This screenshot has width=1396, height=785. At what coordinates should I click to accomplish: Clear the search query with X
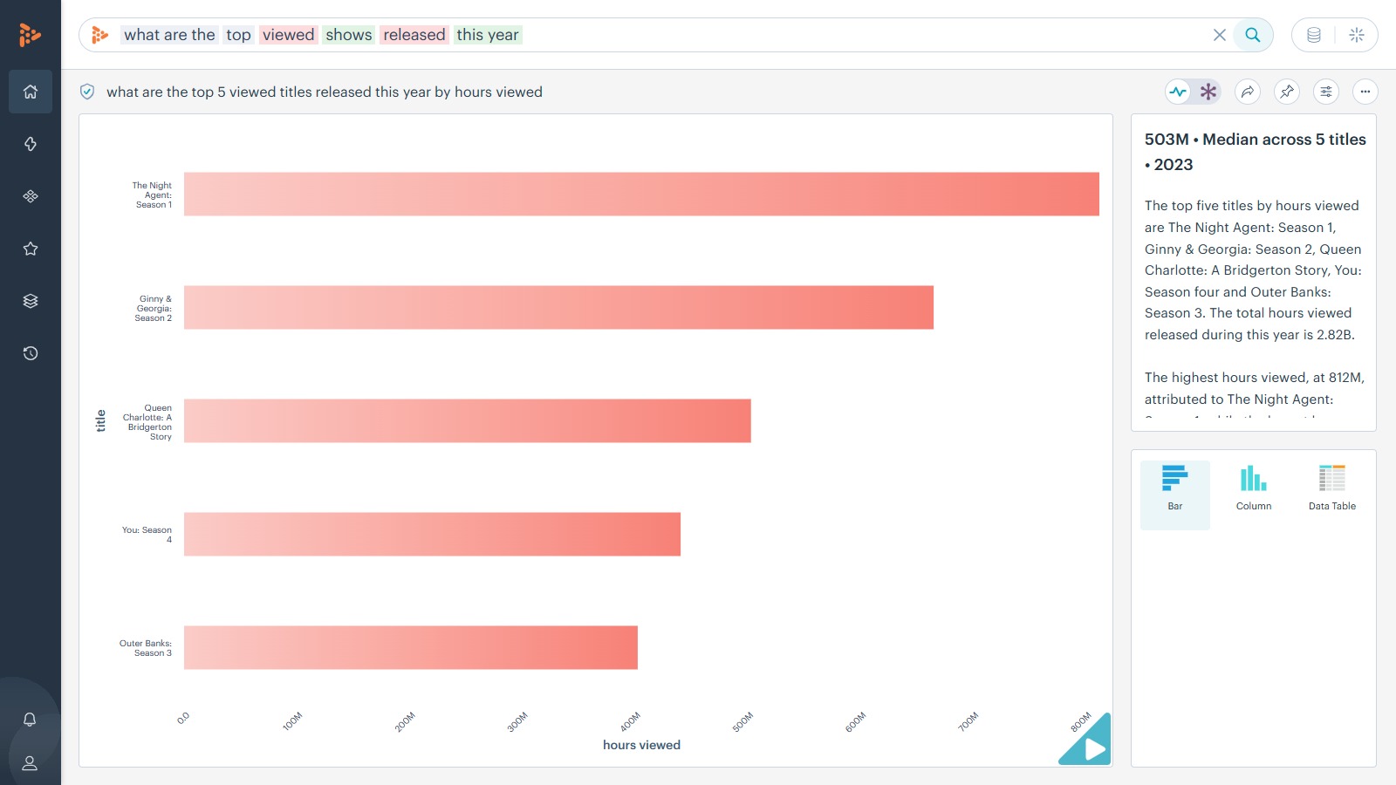click(x=1220, y=35)
